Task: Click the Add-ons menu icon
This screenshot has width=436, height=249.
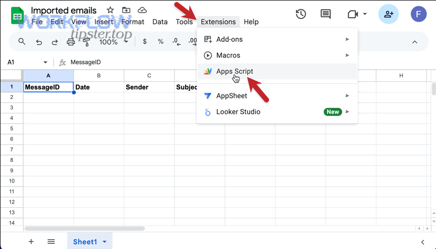Action: [x=208, y=39]
